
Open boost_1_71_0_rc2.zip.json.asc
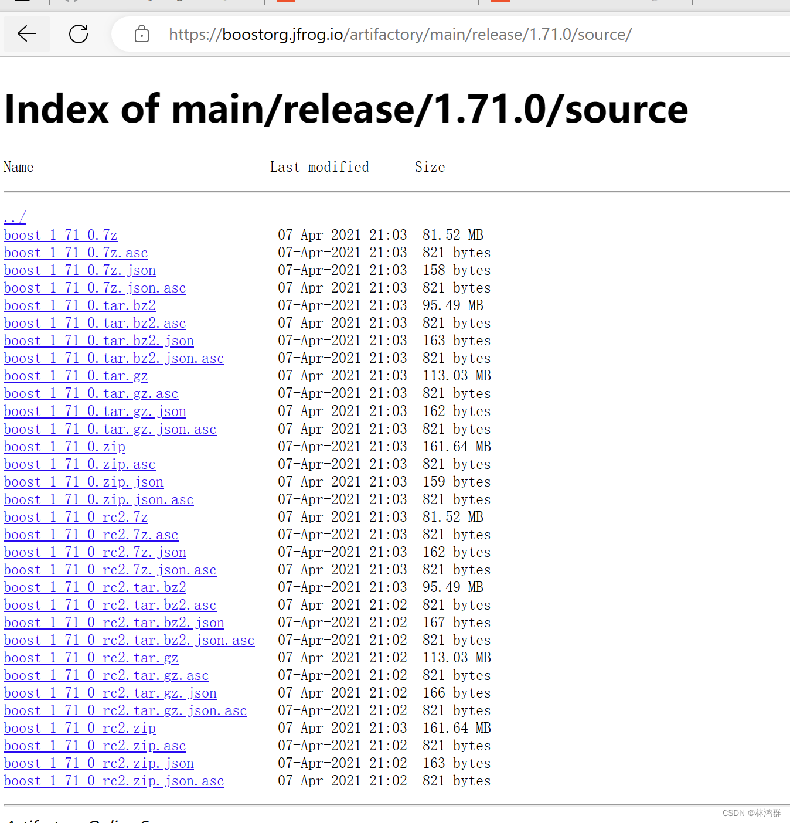(x=114, y=781)
